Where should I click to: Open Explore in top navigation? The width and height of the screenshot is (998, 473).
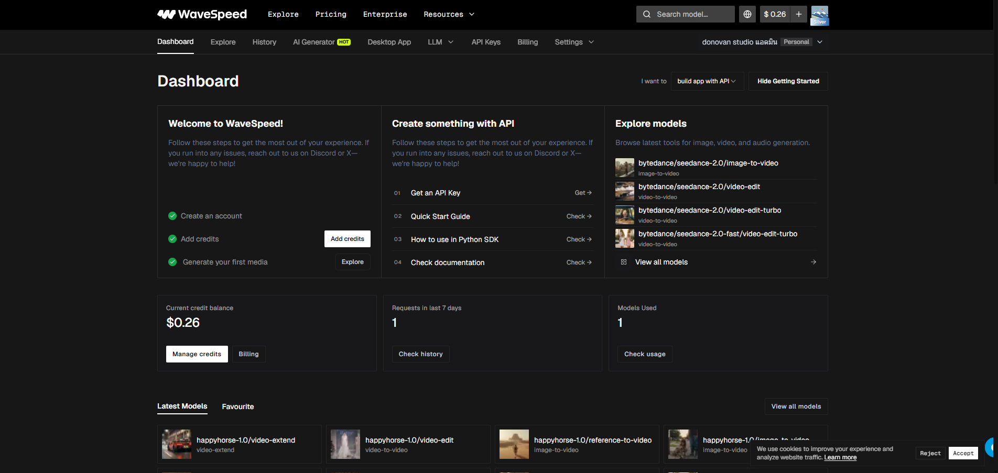pos(283,14)
